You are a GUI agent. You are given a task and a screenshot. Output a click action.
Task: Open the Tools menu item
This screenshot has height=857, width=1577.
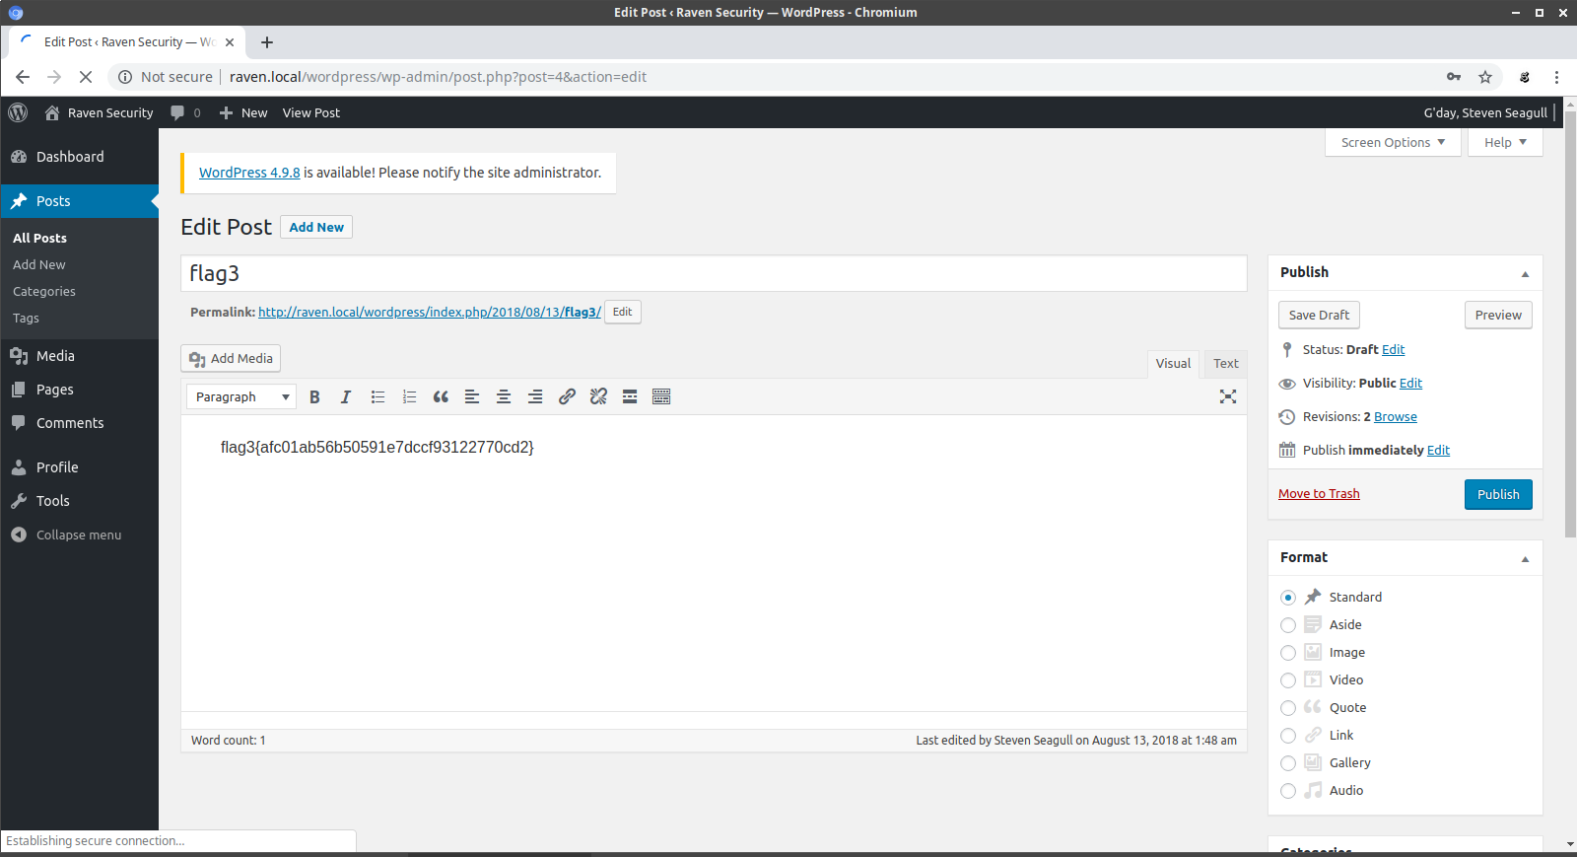click(79, 501)
